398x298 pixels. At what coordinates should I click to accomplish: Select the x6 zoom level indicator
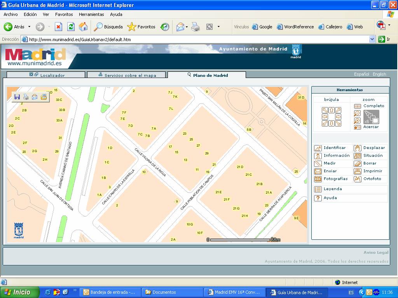point(371,117)
